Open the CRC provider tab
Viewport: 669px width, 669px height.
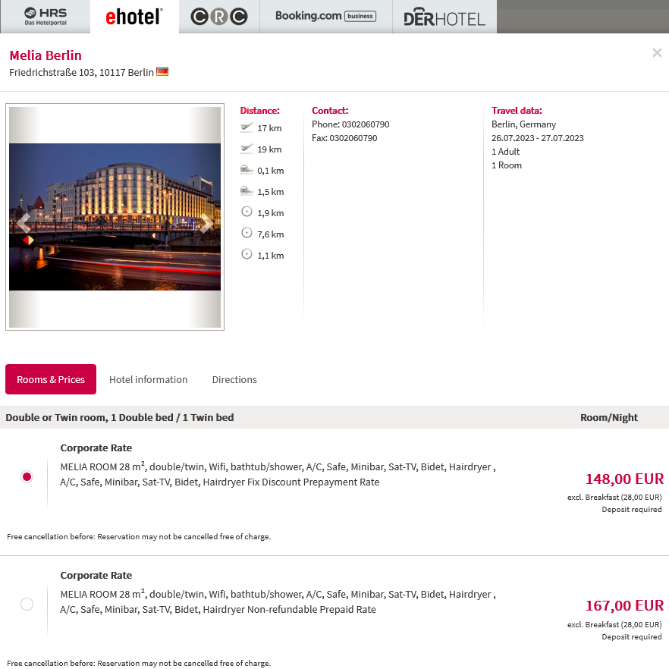(x=219, y=17)
